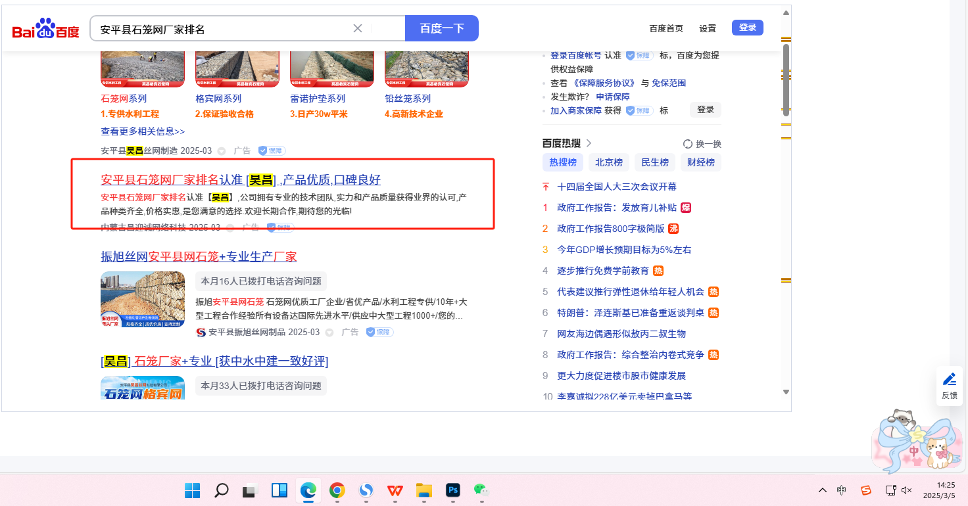The width and height of the screenshot is (968, 506).
Task: Select the 热搜榜 tab
Action: point(563,162)
